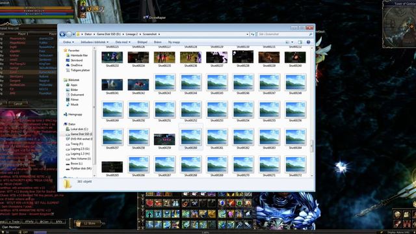Image resolution: width=416 pixels, height=234 pixels.
Task: Open Lagring 1.3 (H:) drive
Action: (x=78, y=154)
